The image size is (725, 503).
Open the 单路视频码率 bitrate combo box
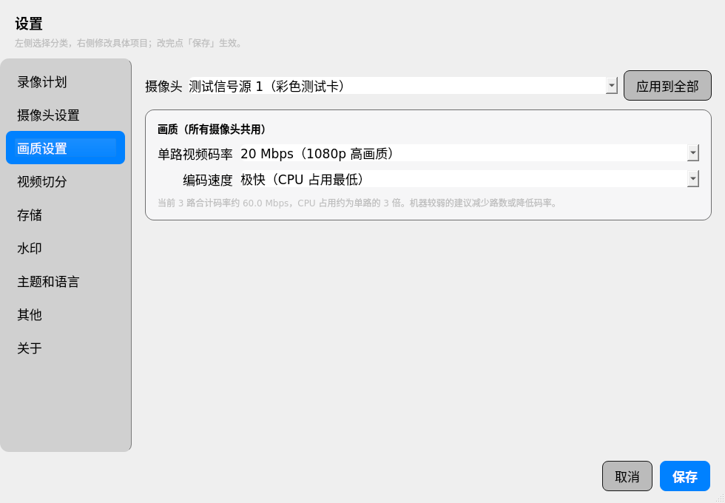469,154
